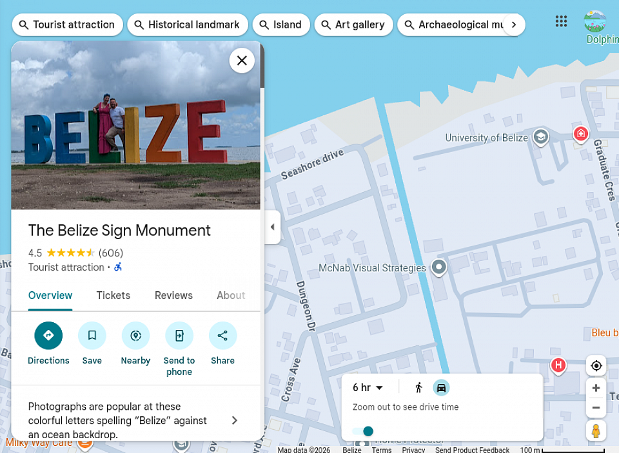Screen dimensions: 619x453
Task: Share the Belize Sign Monument
Action: [222, 336]
